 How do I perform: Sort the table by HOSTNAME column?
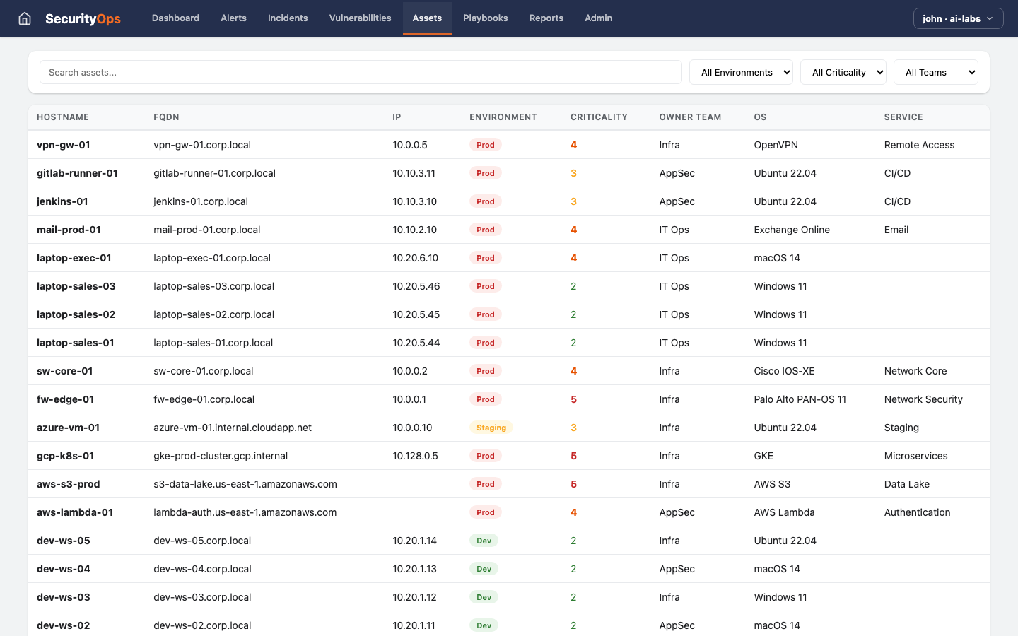64,117
